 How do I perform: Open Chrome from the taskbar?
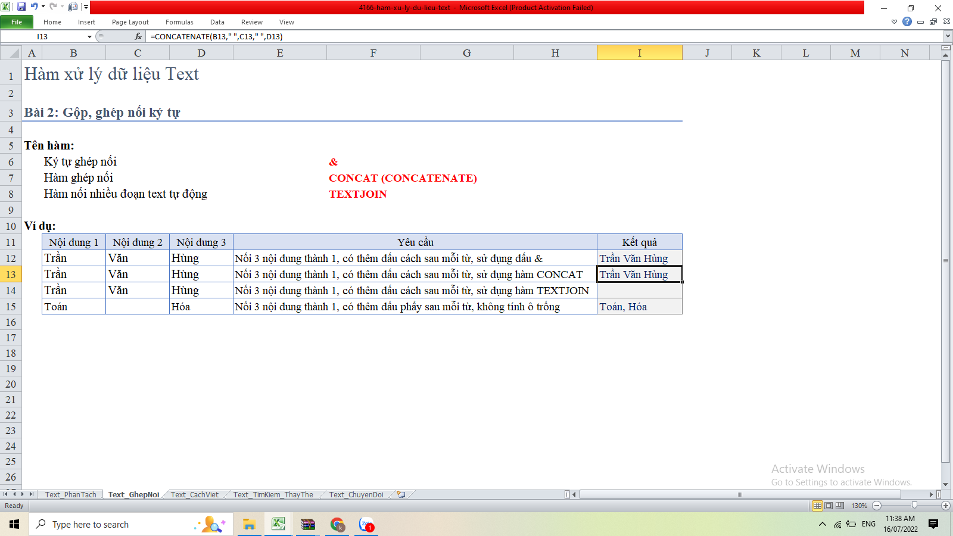337,524
